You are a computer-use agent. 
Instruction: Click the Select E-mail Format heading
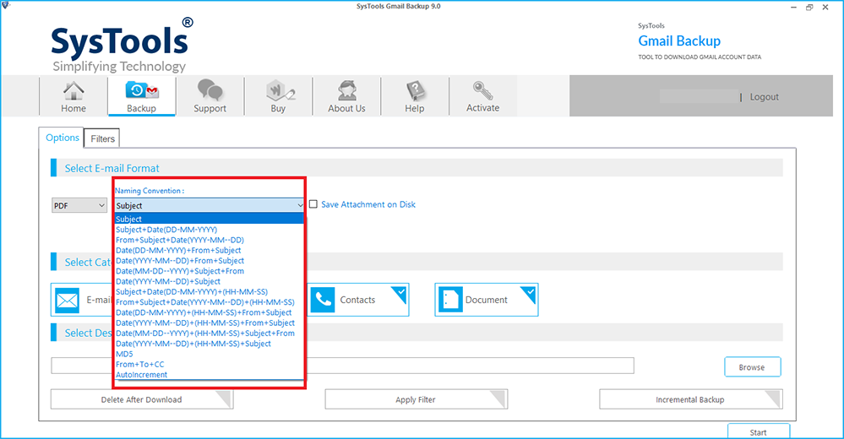pos(112,168)
